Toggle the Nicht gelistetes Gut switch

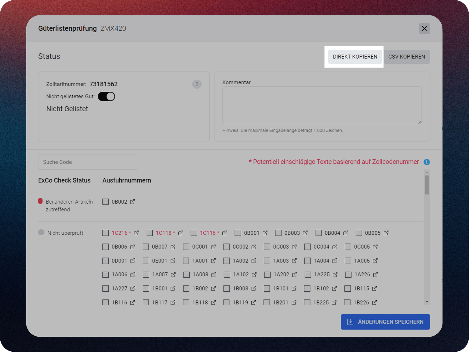pos(106,97)
